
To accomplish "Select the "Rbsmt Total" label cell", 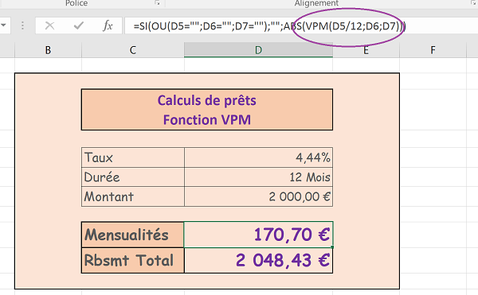I will coord(133,260).
